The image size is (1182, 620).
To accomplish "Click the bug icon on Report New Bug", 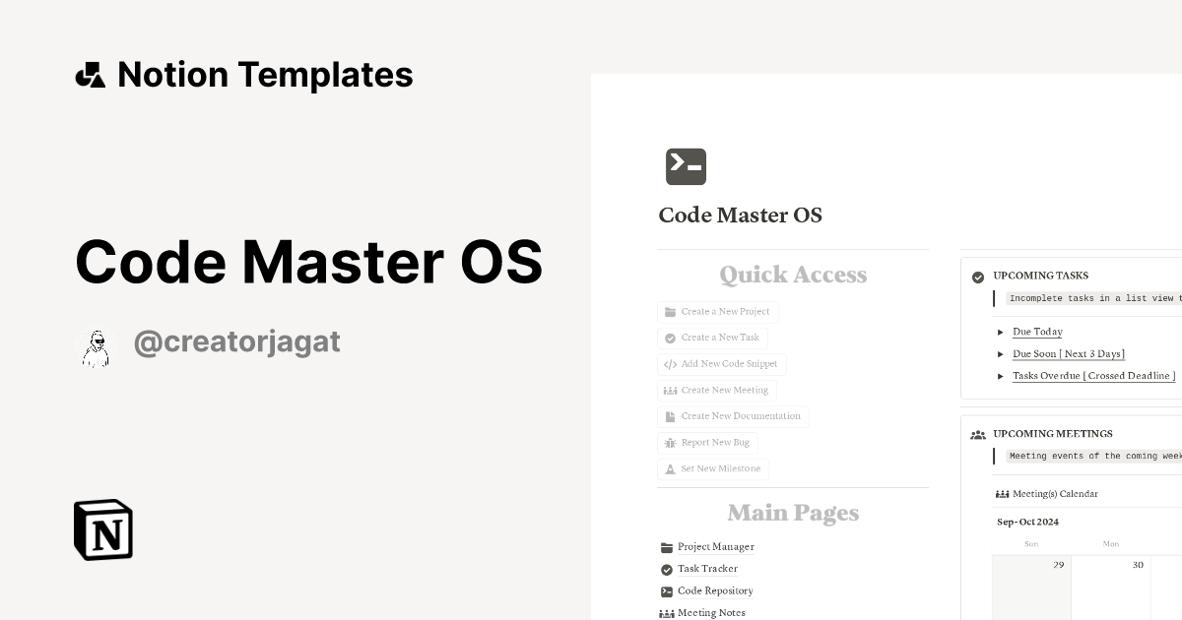I will click(670, 442).
